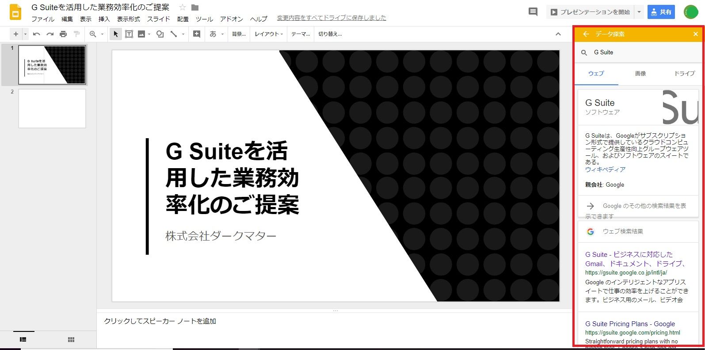Click the move-to-folder icon

tap(195, 8)
